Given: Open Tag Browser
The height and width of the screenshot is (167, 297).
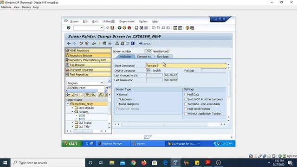Looking at the screenshot, I should tap(88, 65).
